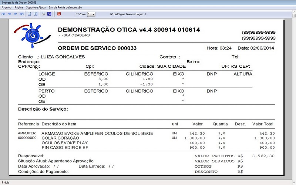Screen dimensions: 296x185
Task: Click the products total 3.562,30
Action: coord(263,156)
